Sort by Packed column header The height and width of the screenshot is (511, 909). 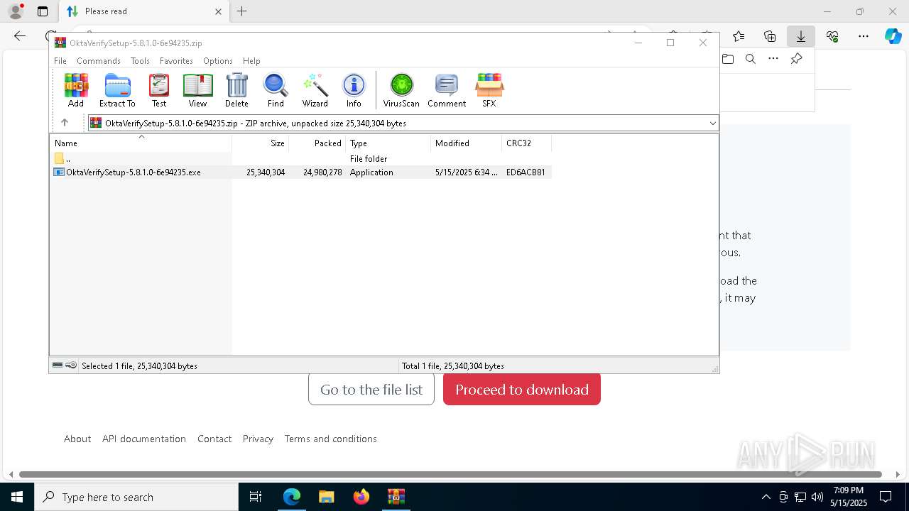[317, 143]
